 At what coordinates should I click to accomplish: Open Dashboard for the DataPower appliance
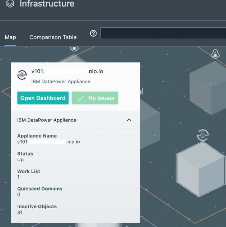(x=43, y=98)
